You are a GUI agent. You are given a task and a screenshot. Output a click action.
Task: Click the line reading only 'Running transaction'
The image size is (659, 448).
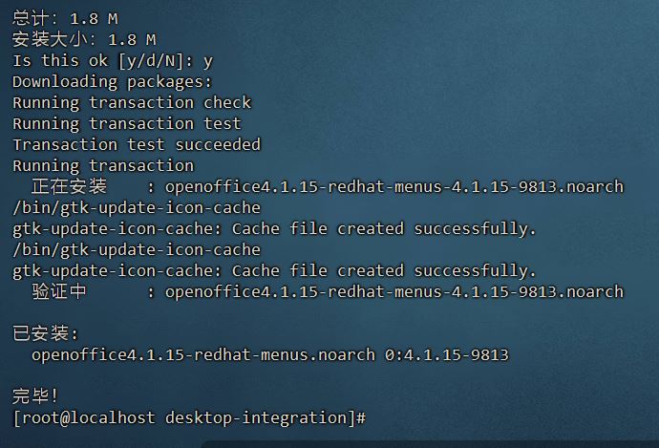click(x=103, y=165)
